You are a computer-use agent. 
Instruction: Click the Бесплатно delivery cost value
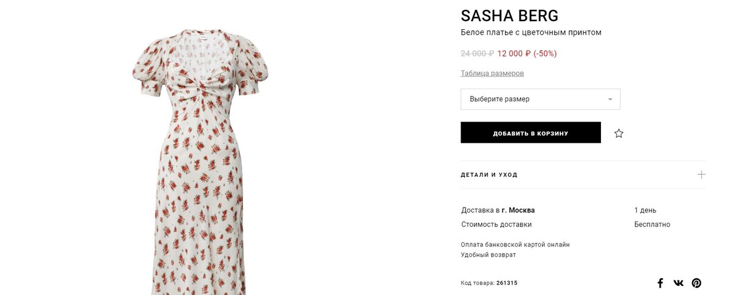(x=652, y=225)
